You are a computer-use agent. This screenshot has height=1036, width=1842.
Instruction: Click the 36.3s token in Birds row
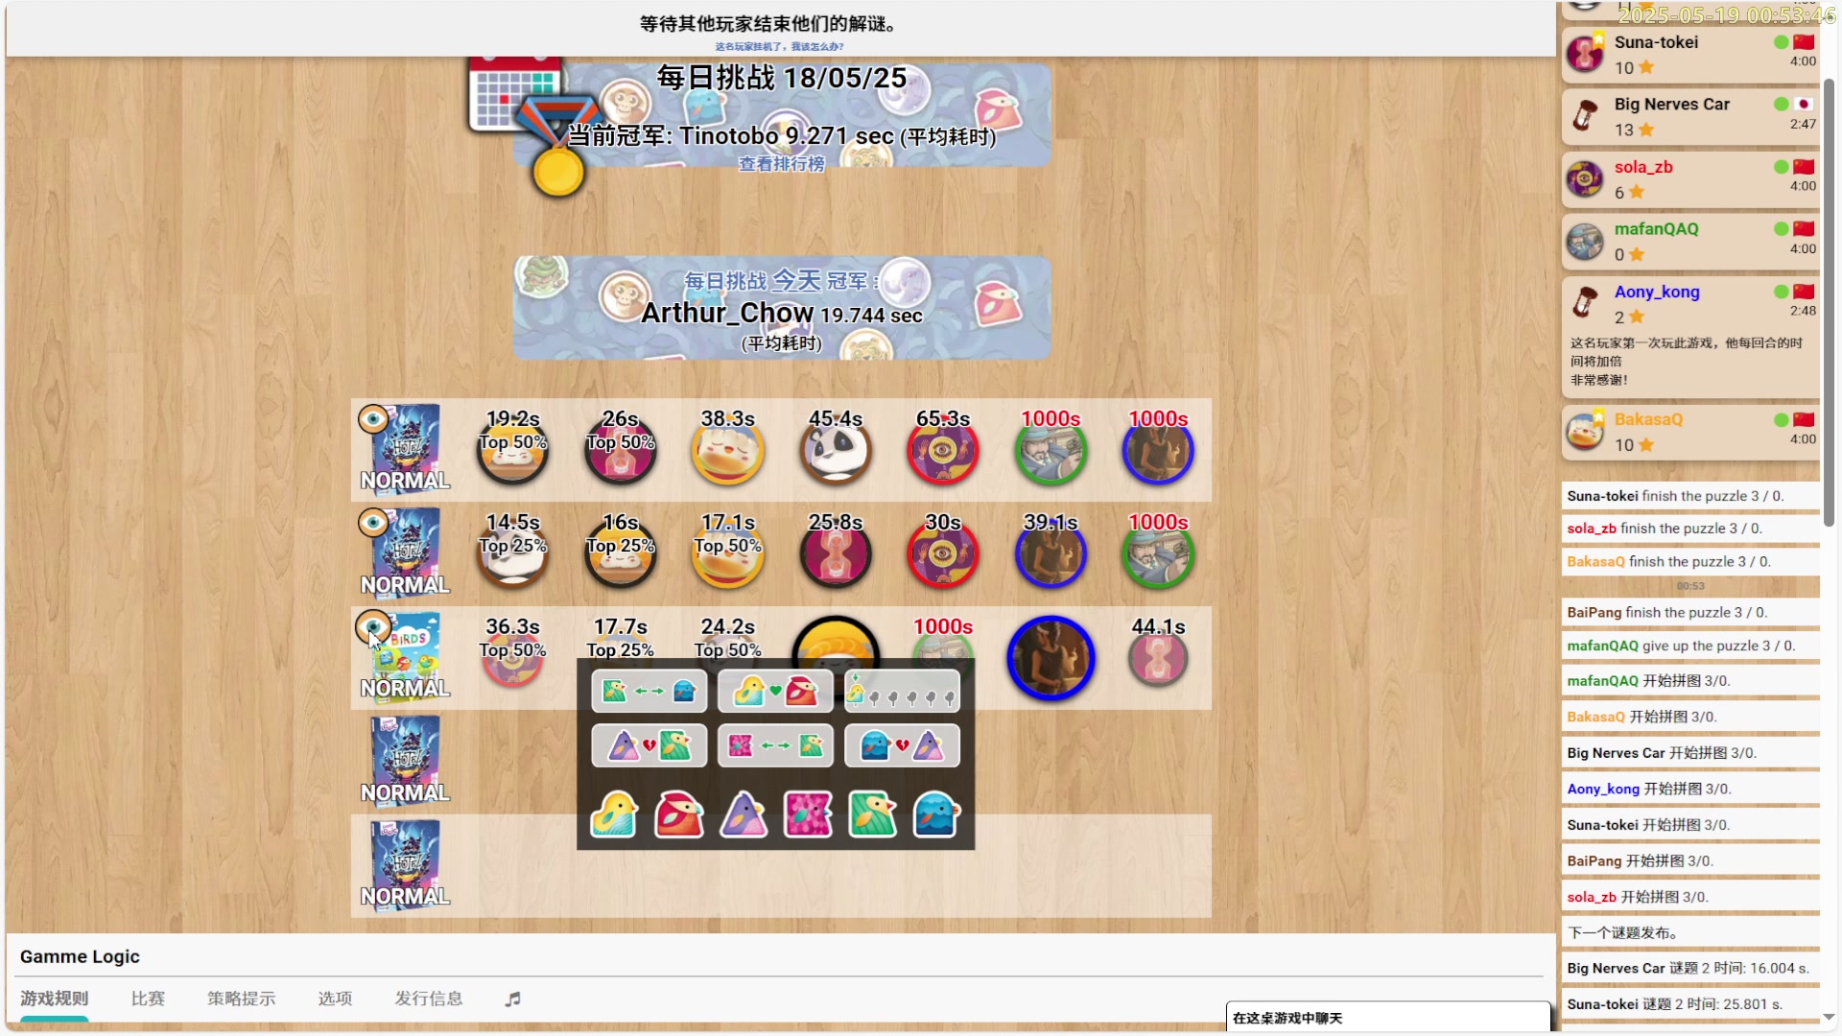(512, 658)
